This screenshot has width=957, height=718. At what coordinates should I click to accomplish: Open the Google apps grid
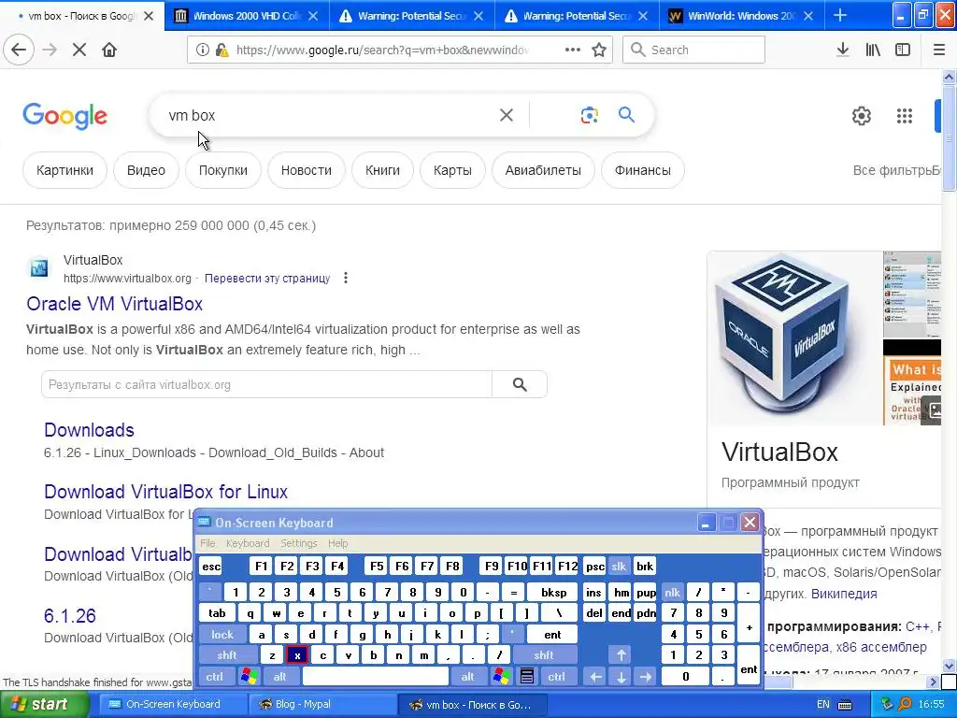(905, 115)
